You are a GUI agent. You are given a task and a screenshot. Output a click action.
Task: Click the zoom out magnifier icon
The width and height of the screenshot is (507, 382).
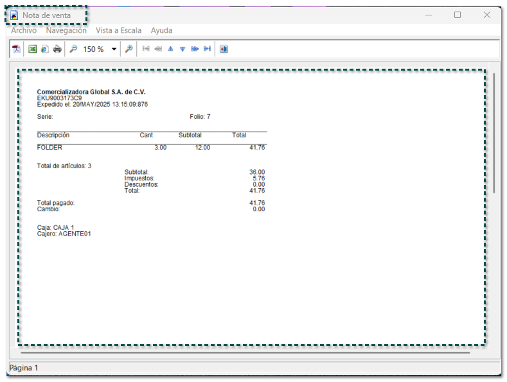pyautogui.click(x=73, y=49)
